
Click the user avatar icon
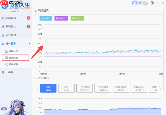coord(134,3)
